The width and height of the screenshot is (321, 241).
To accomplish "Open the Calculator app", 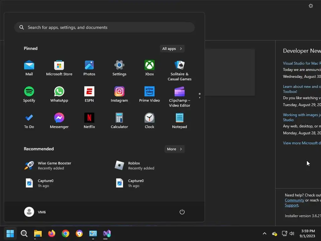I will pos(119,121).
